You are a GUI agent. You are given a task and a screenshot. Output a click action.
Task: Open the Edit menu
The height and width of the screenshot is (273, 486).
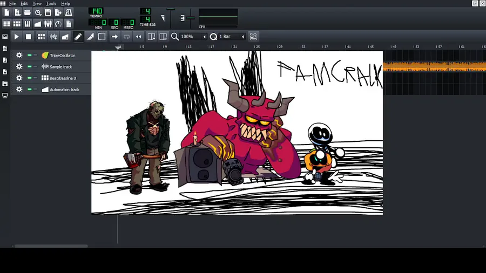24,3
